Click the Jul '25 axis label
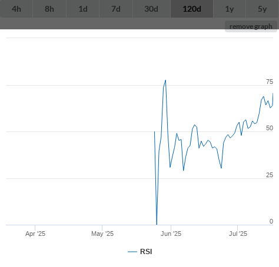 coord(238,234)
